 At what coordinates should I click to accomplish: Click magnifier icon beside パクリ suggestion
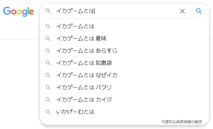[48, 87]
